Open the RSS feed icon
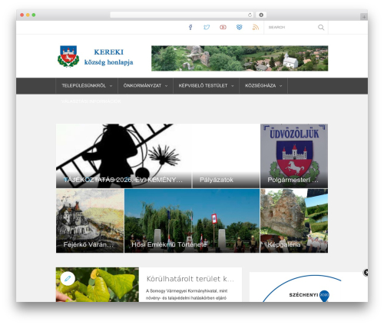 pos(256,27)
